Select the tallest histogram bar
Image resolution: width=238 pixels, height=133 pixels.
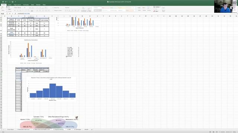(53, 91)
